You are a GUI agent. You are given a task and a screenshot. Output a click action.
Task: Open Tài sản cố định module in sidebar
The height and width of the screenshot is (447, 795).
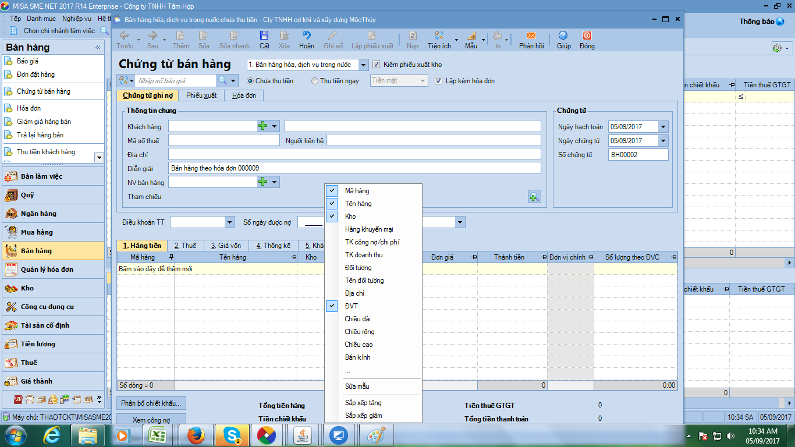coord(53,325)
